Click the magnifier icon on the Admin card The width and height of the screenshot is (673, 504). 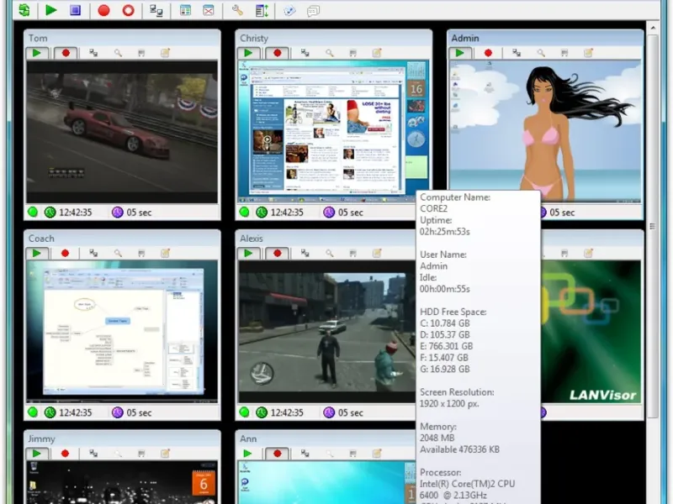(541, 53)
